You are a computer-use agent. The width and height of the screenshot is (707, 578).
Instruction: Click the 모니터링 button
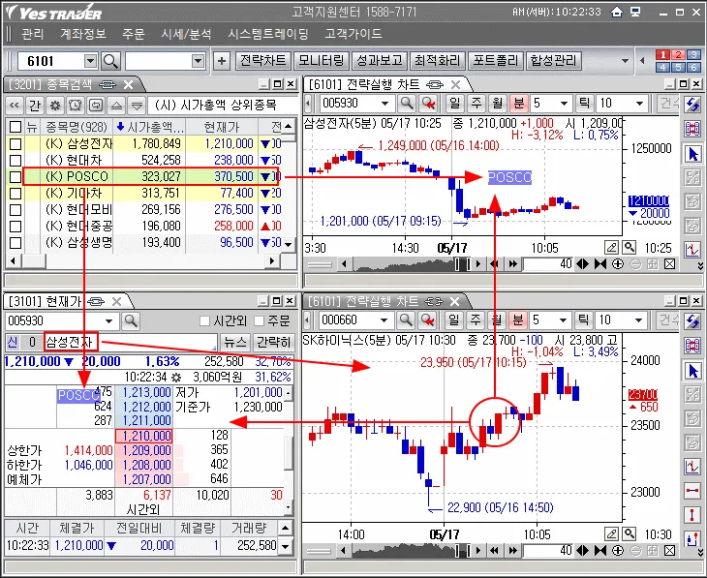[x=321, y=60]
